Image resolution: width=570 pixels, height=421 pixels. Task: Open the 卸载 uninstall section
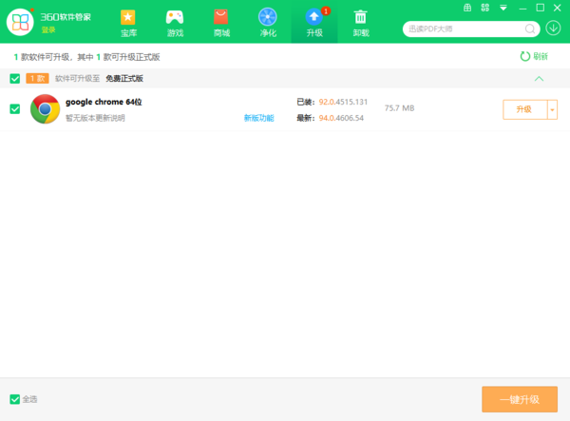361,22
